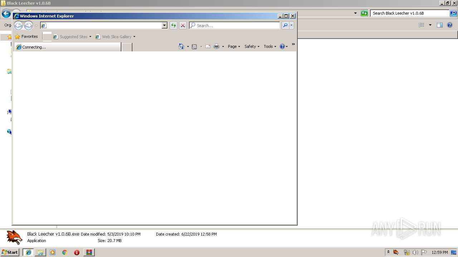458x257 pixels.
Task: Click the Black Leecher fox icon in details pane
Action: 14,237
